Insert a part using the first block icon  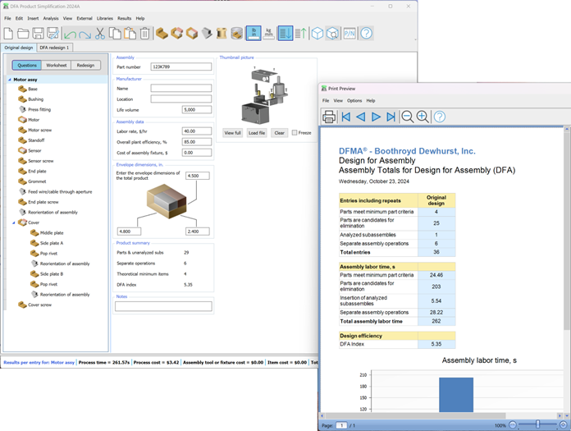162,34
